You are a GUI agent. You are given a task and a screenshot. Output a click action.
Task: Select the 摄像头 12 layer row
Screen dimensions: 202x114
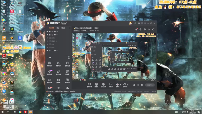59,41
